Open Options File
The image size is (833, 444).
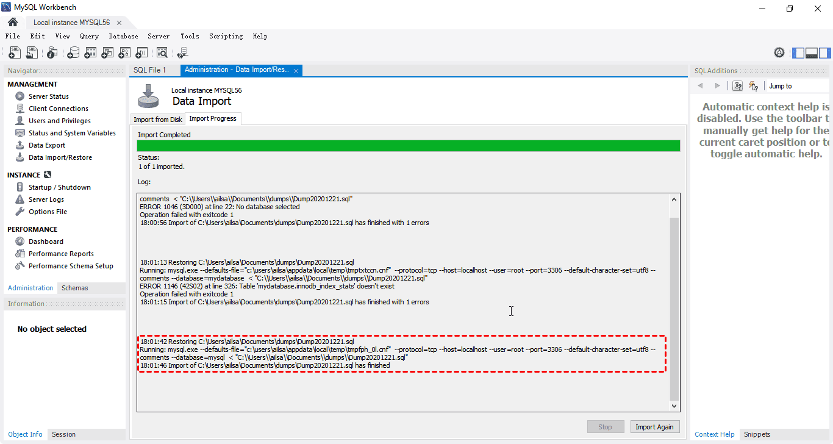click(x=48, y=212)
